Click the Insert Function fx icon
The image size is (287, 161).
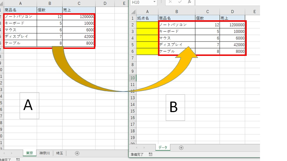[x=189, y=2]
